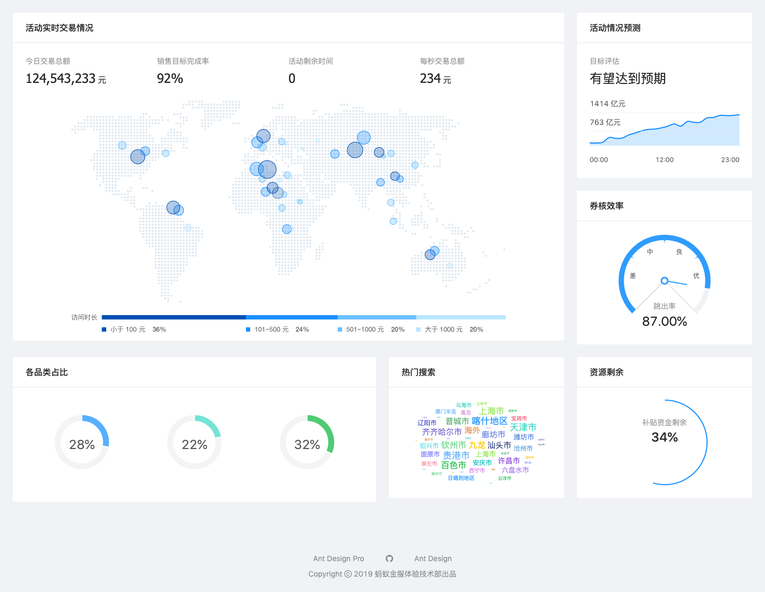Click the 124,543,233 元 total value
Image resolution: width=765 pixels, height=592 pixels.
click(66, 79)
